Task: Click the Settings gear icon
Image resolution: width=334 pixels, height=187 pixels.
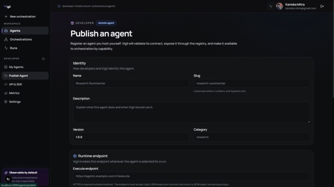Action: [5, 102]
